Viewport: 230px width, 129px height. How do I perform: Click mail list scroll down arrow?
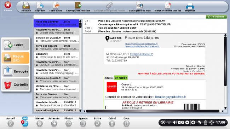tap(80, 111)
